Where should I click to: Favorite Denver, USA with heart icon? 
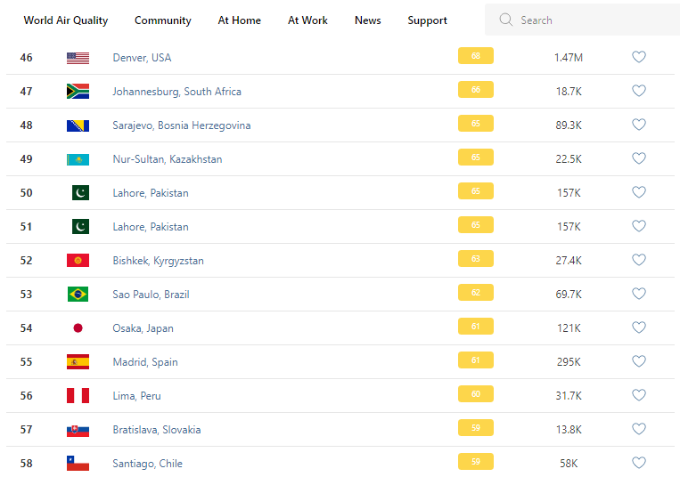[638, 57]
